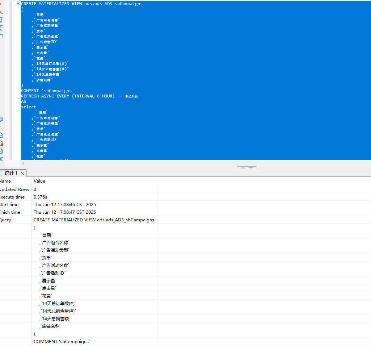Close the 统计 1 tab
The image size is (371, 346).
[22, 173]
